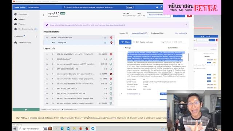The width and height of the screenshot is (233, 131).
Task: Click green shield on layer 1 CMD
Action: [111, 59]
